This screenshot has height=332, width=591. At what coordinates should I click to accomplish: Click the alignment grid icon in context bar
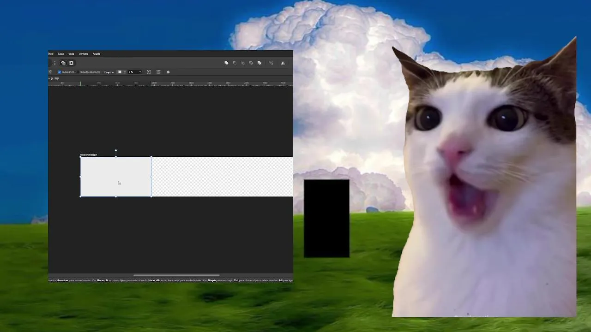click(158, 72)
